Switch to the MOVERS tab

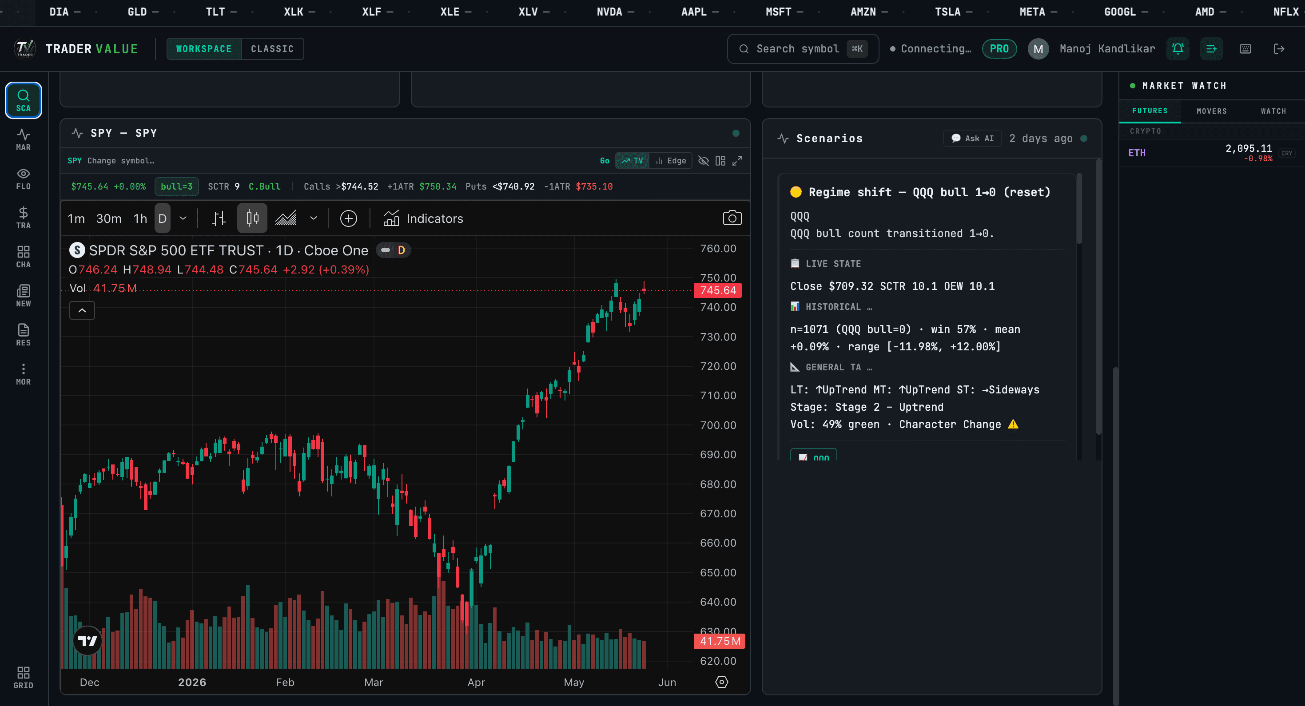point(1211,111)
